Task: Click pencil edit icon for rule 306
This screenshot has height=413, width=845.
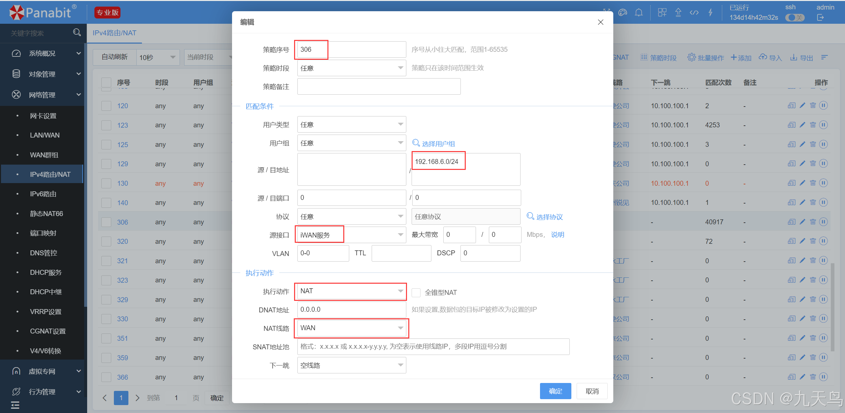Action: 802,222
